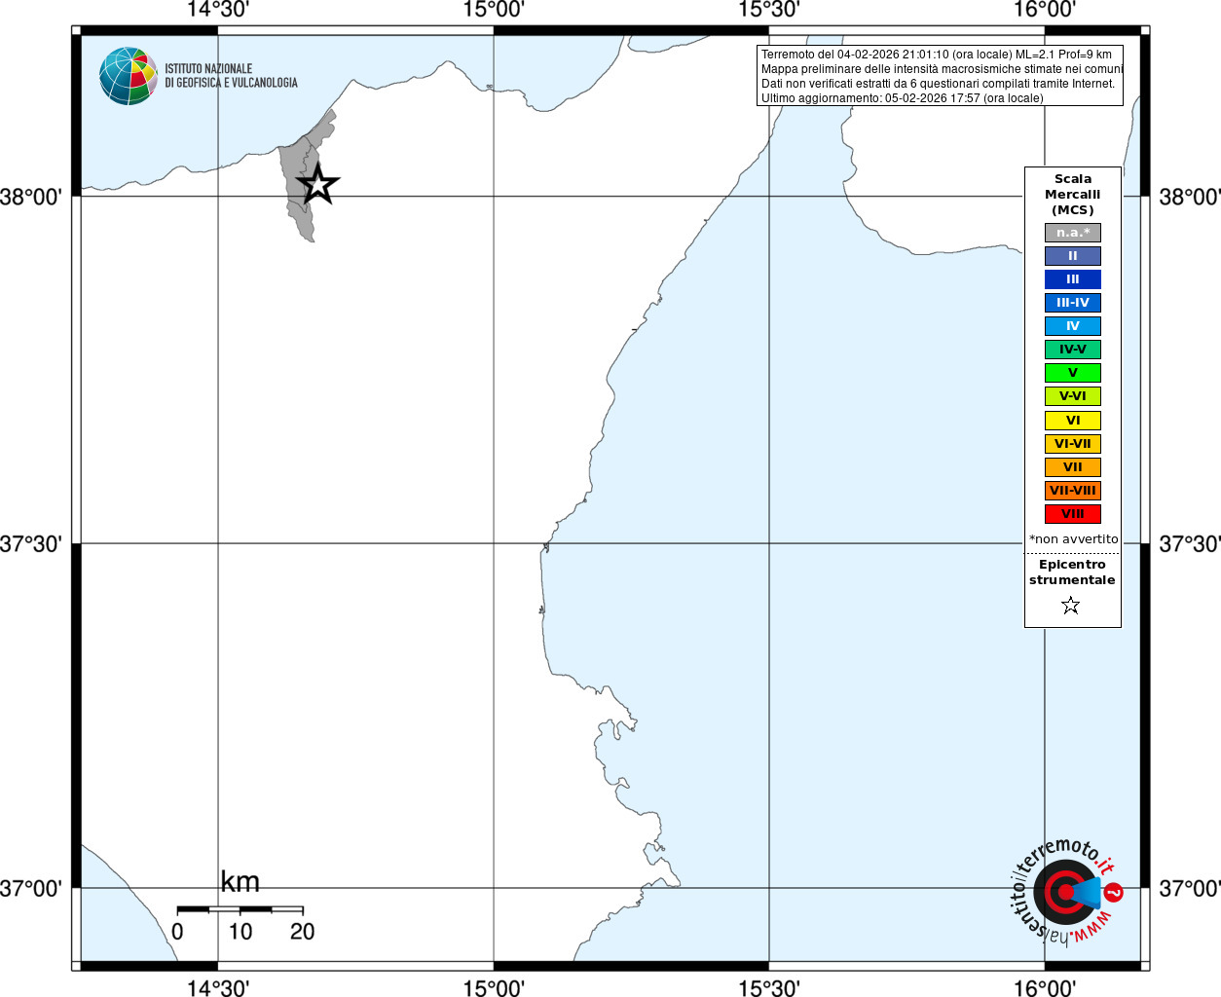The height and width of the screenshot is (997, 1221).
Task: Click the epicenter star on the map
Action: click(x=317, y=184)
